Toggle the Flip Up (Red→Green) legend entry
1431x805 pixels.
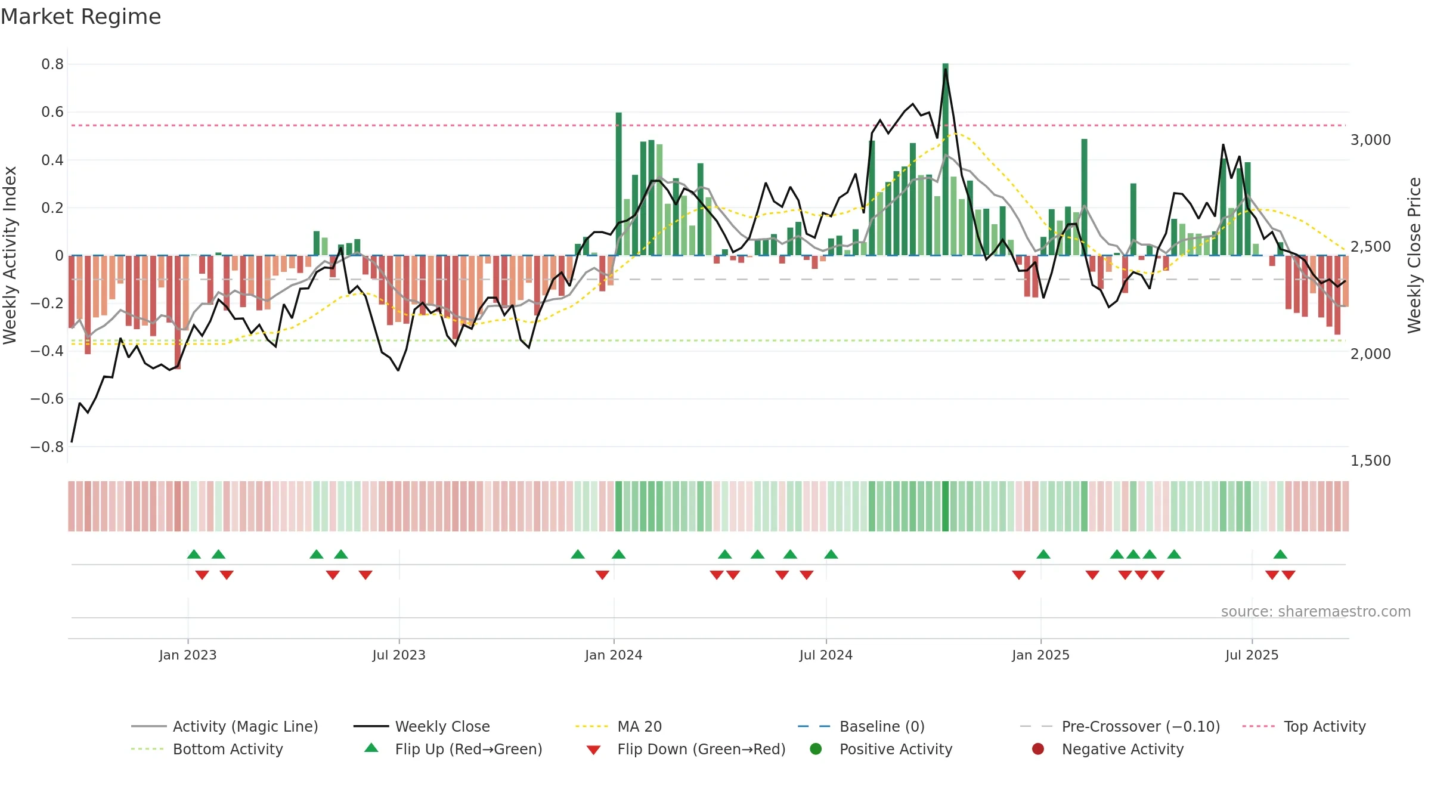pos(453,749)
